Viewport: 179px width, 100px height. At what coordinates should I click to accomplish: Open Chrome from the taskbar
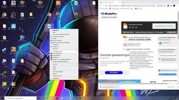[x=48, y=98]
